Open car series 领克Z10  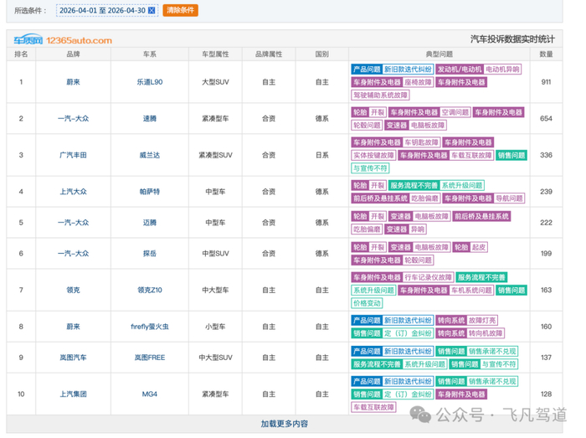(150, 290)
